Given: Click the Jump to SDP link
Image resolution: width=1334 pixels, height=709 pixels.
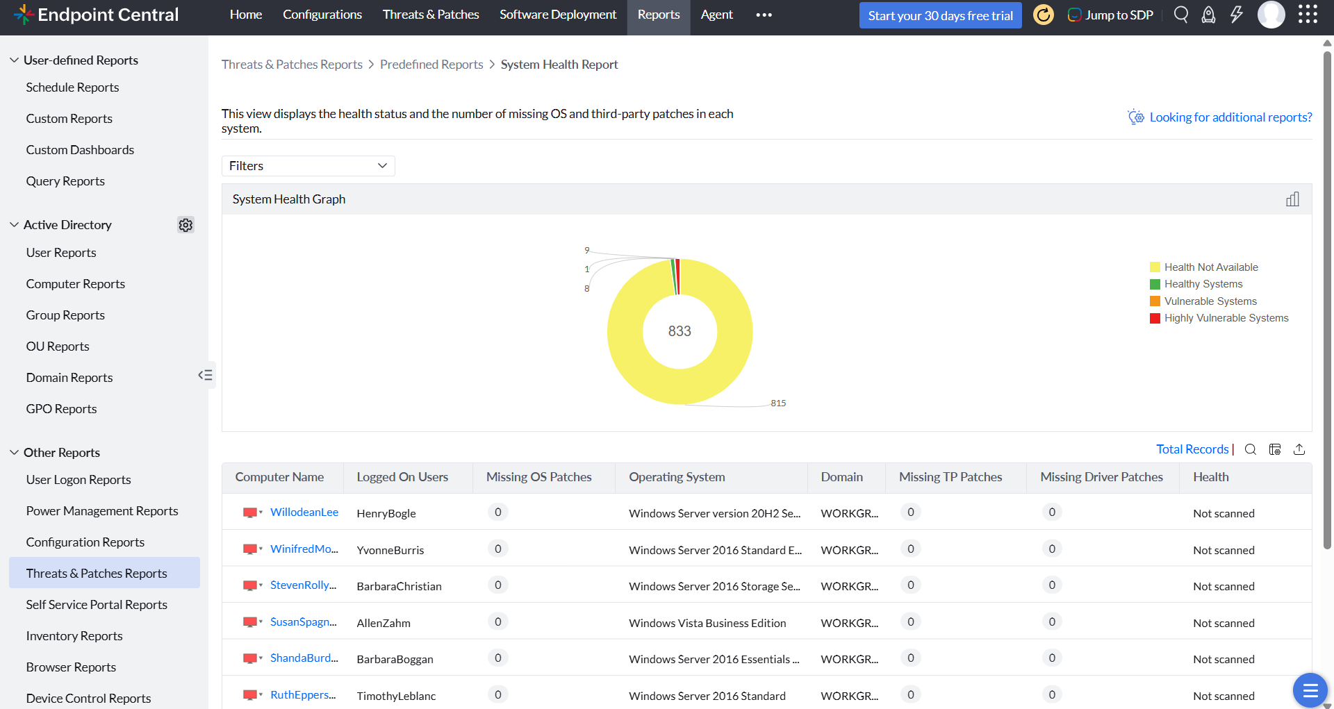Looking at the screenshot, I should [x=1119, y=15].
